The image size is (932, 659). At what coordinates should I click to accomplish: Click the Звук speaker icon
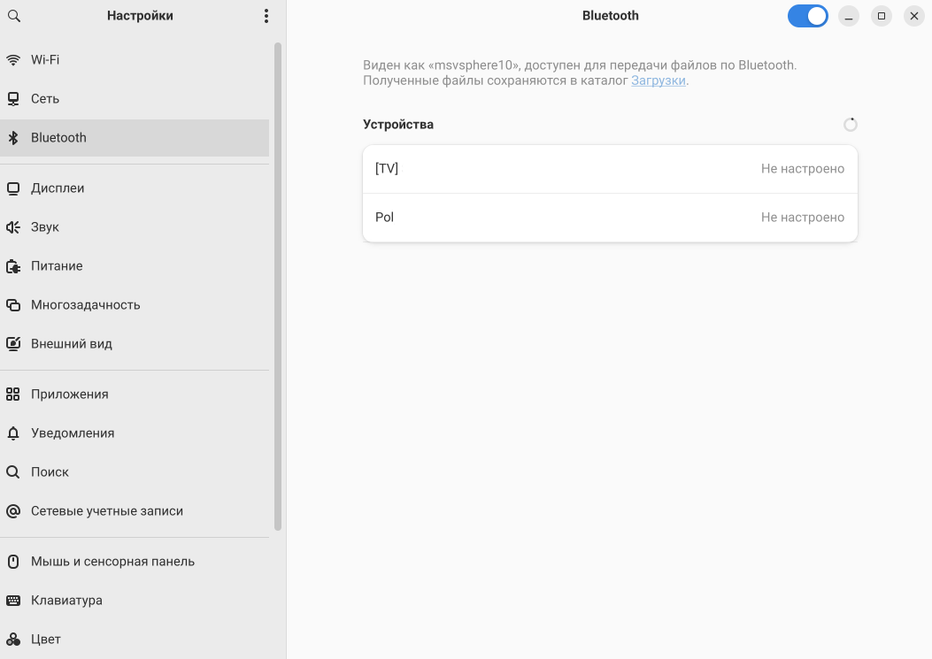coord(13,227)
